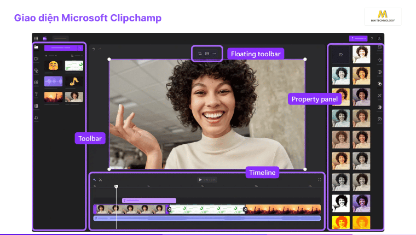Select the hugging emoji media thumbnail
The width and height of the screenshot is (416, 235).
click(53, 66)
